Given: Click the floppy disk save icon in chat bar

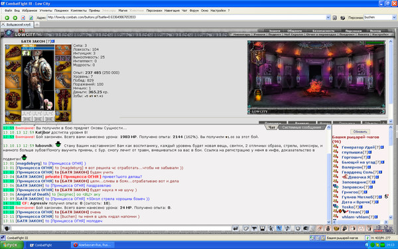Looking at the screenshot, I should coord(263,228).
